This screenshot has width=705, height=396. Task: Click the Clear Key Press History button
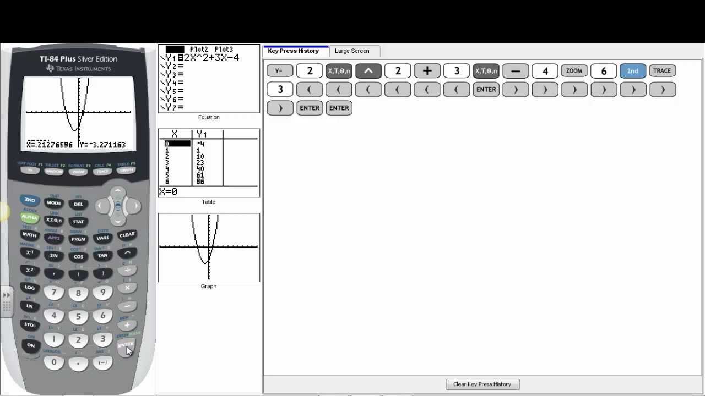tap(482, 384)
